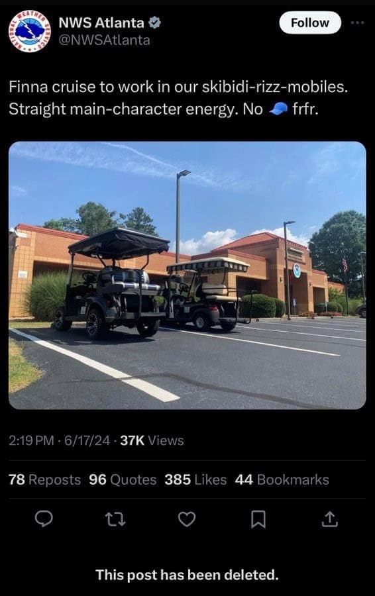Like the post with the heart icon
This screenshot has height=596, width=375.
(x=187, y=519)
